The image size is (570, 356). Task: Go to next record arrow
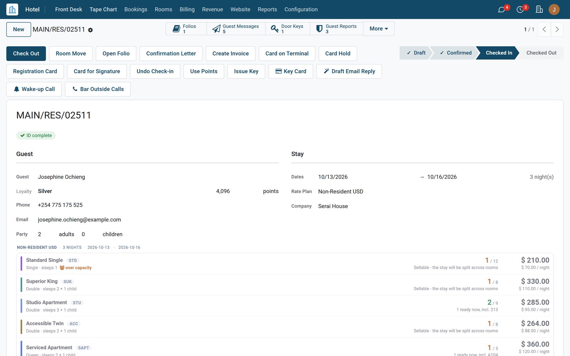point(557,30)
